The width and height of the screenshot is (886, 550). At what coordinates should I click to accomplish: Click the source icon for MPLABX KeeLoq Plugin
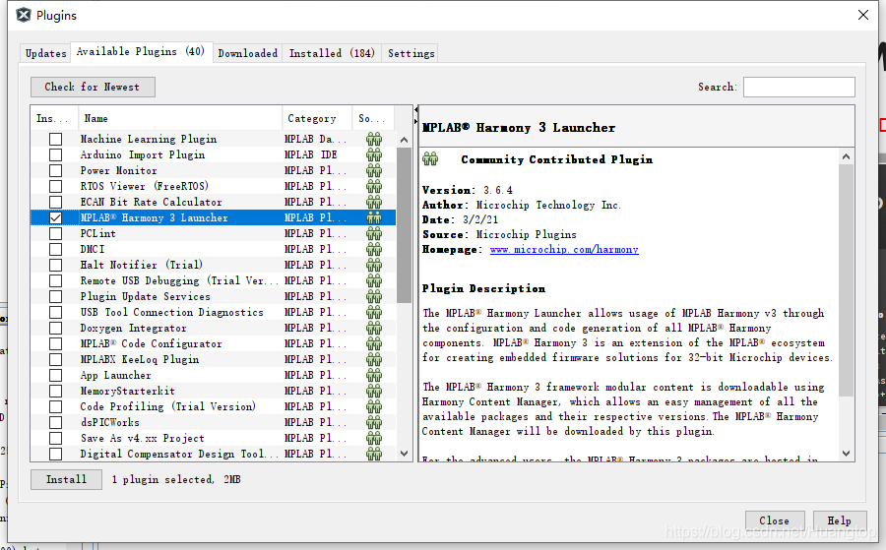point(373,360)
